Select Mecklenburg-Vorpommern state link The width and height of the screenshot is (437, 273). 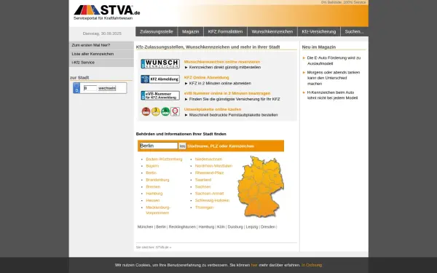coord(158,210)
